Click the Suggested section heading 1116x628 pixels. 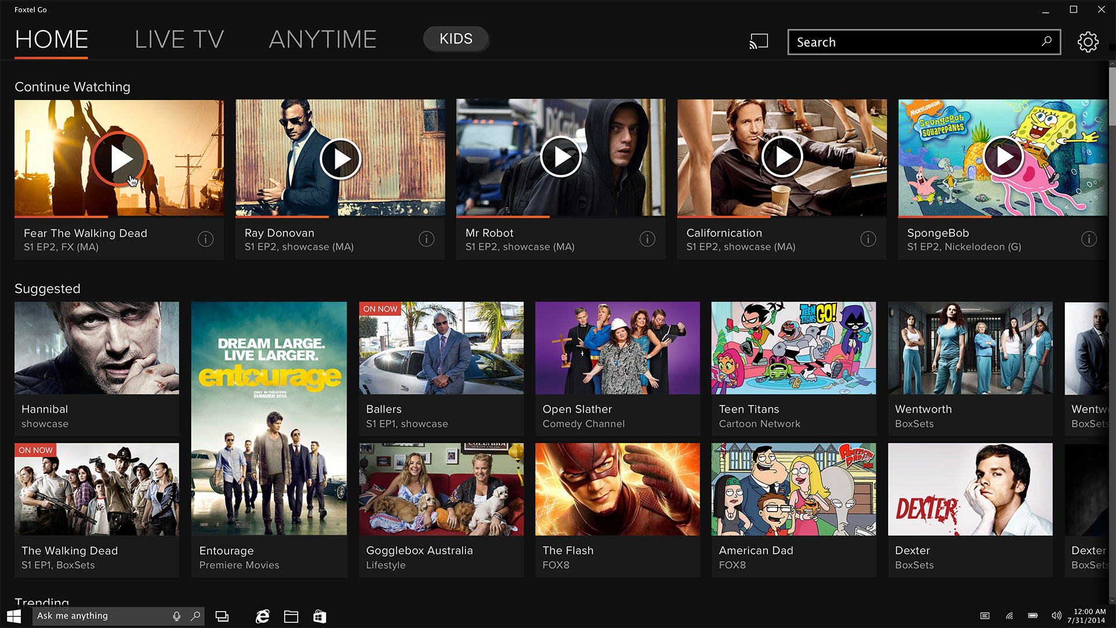point(48,288)
